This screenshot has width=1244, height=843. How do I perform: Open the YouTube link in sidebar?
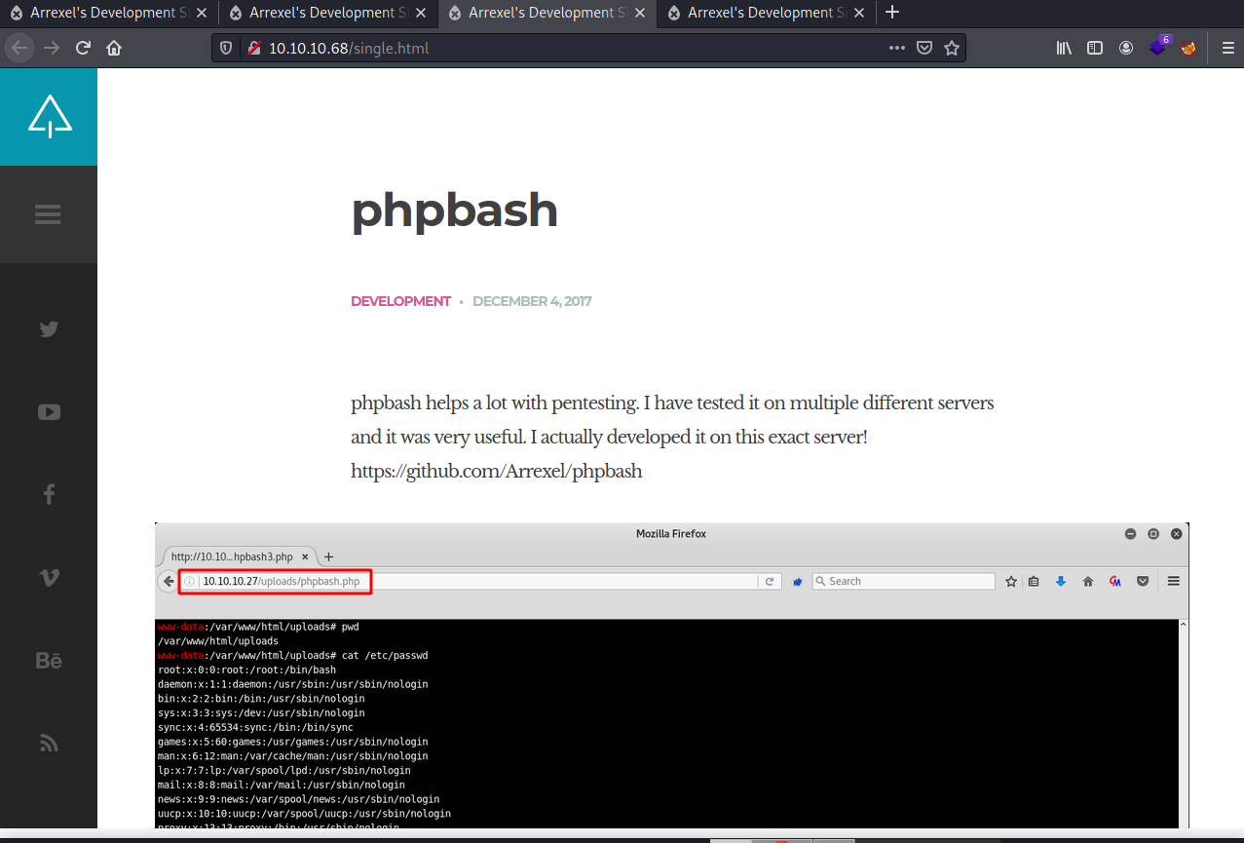click(x=49, y=412)
